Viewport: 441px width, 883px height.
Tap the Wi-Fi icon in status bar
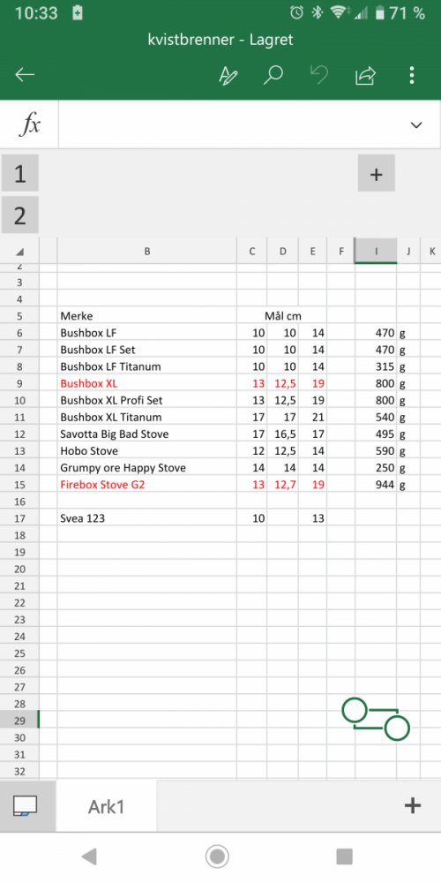pos(339,12)
